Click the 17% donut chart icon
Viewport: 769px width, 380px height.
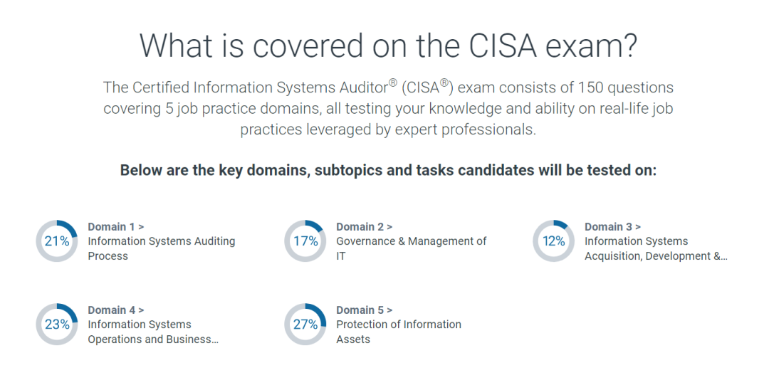point(305,241)
